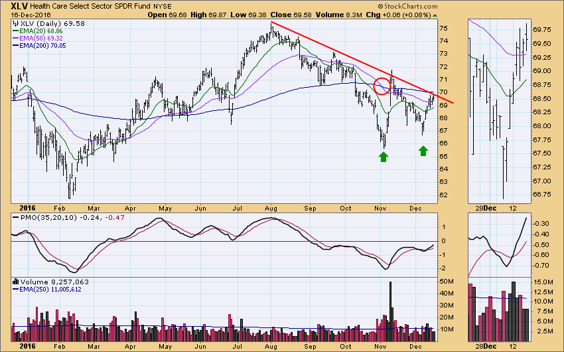Viewport: 564px width, 352px height.
Task: Click the 12.5M label on zoomed volume axis
Action: pos(543,292)
